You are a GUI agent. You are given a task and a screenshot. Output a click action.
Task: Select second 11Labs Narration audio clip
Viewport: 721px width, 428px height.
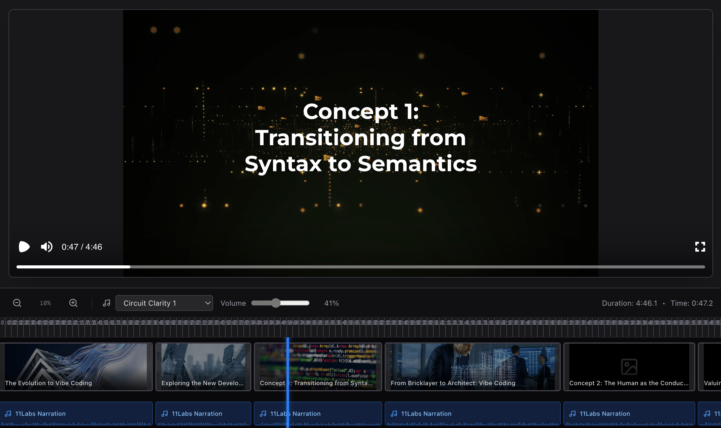203,414
